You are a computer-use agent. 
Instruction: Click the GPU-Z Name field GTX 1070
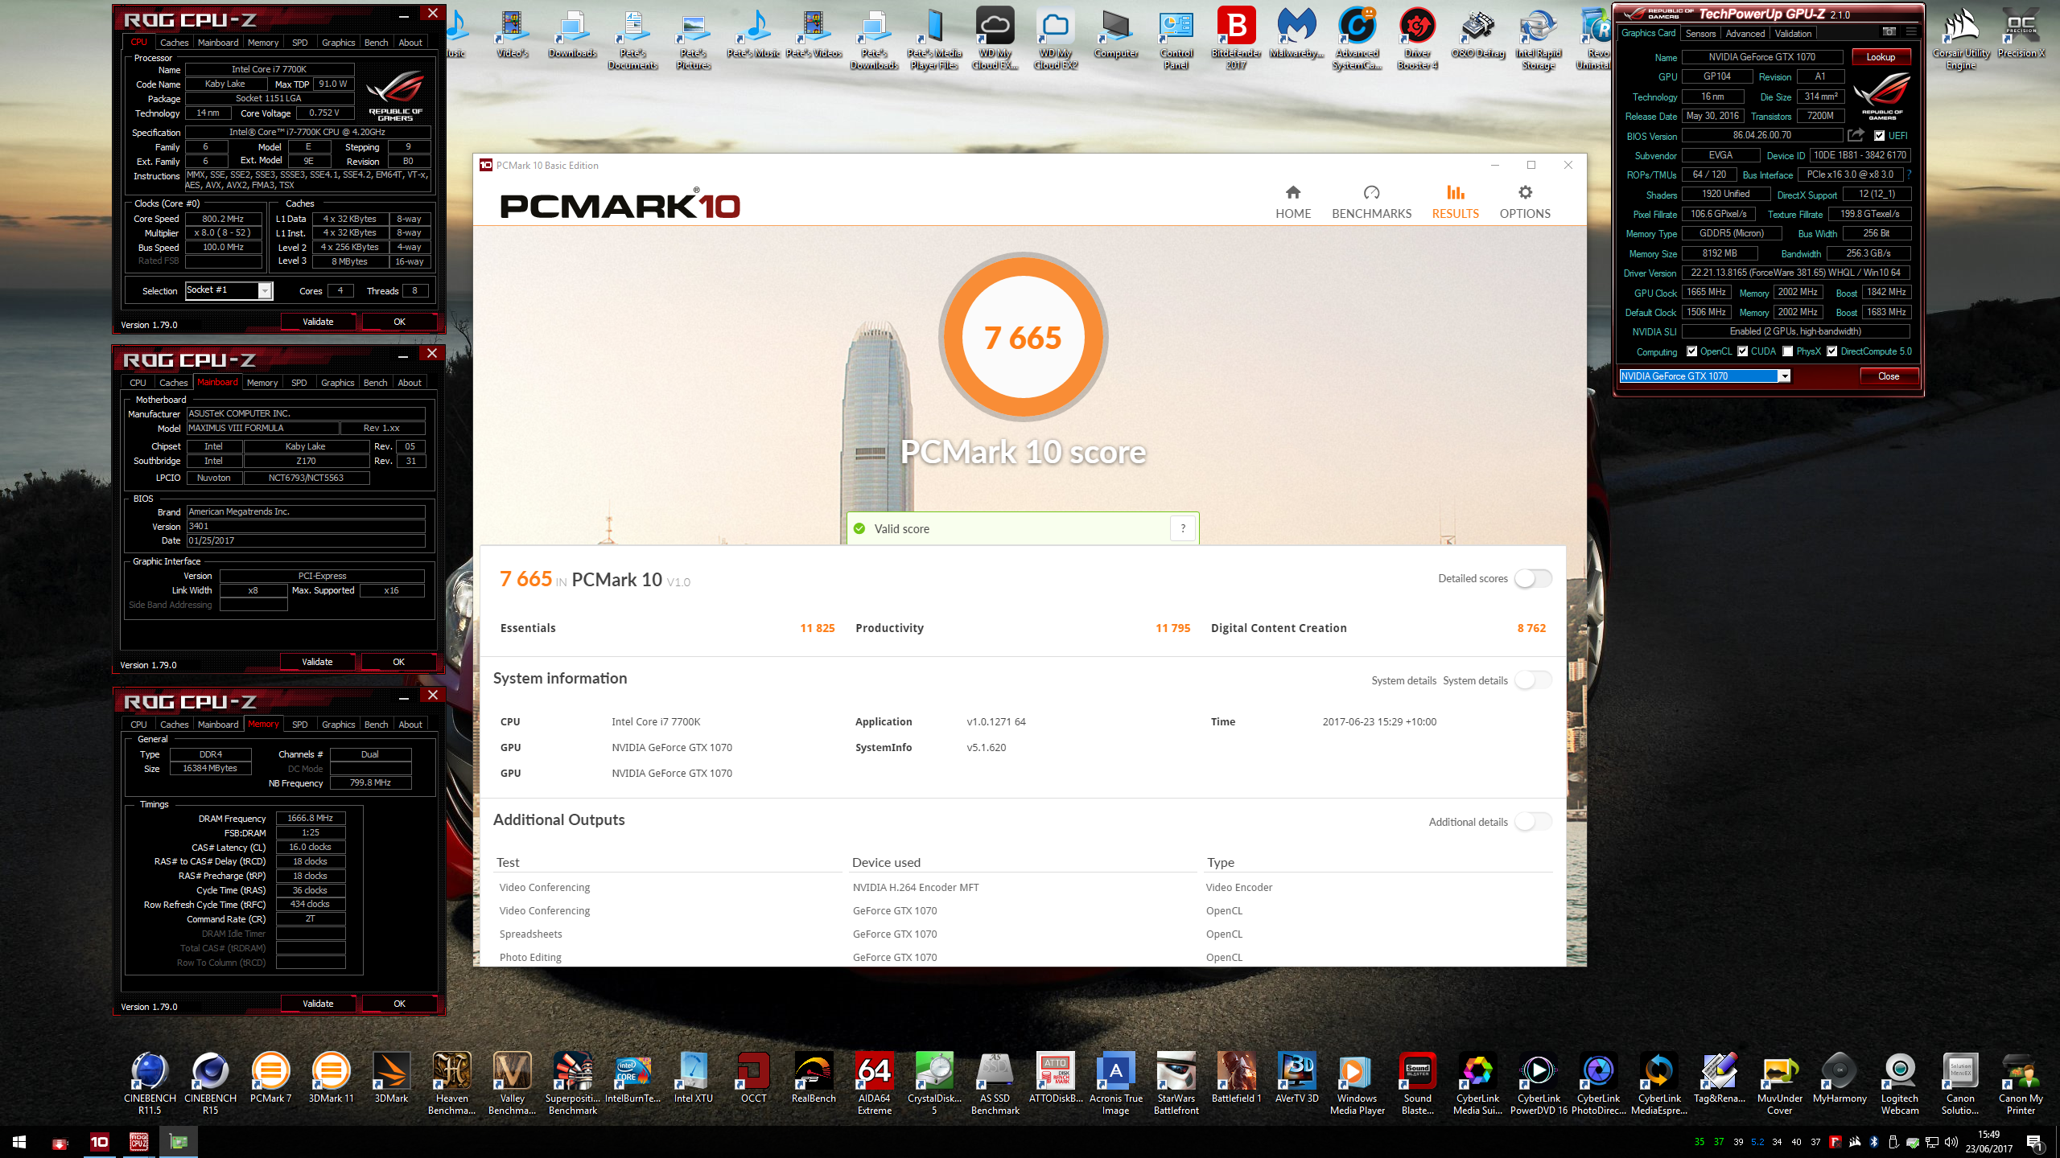1761,57
